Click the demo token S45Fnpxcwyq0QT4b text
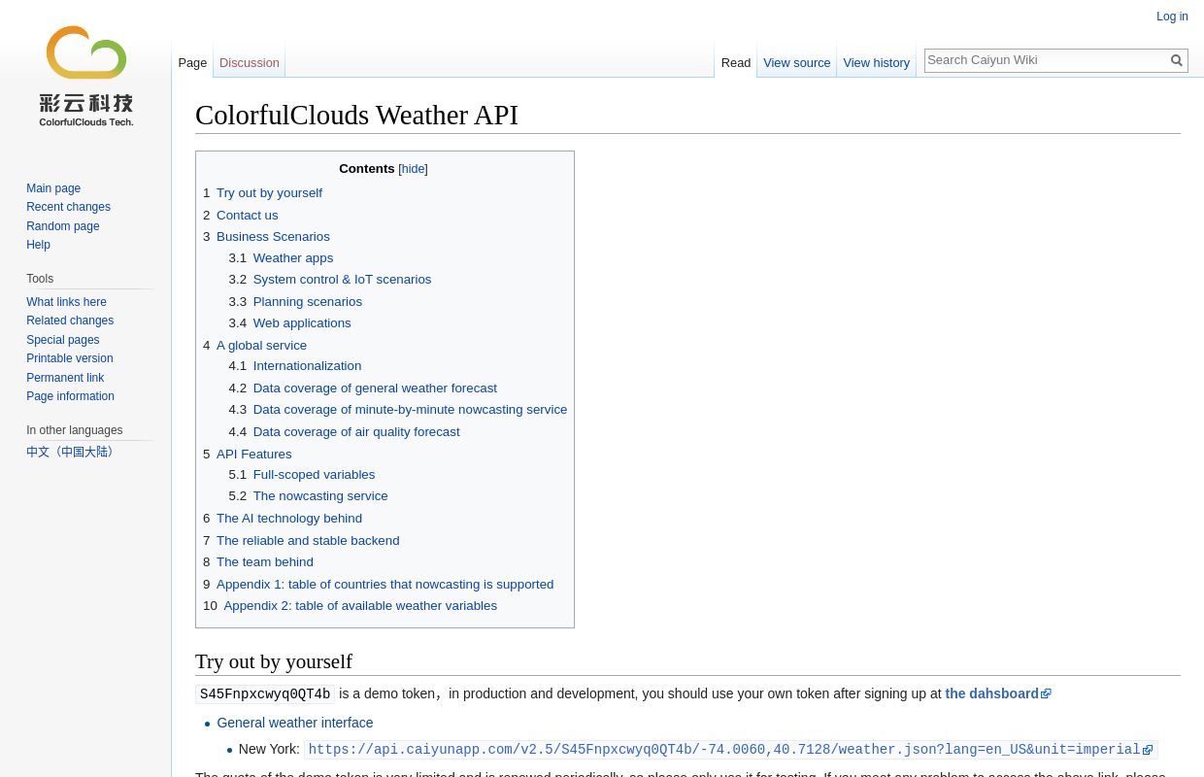The height and width of the screenshot is (777, 1204). [265, 694]
